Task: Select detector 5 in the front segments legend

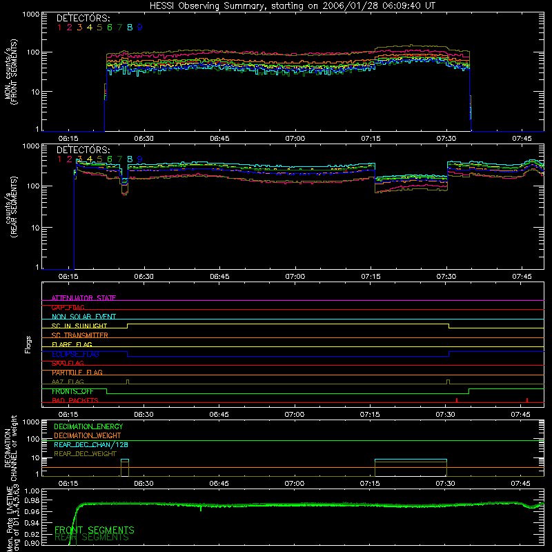Action: (x=99, y=28)
